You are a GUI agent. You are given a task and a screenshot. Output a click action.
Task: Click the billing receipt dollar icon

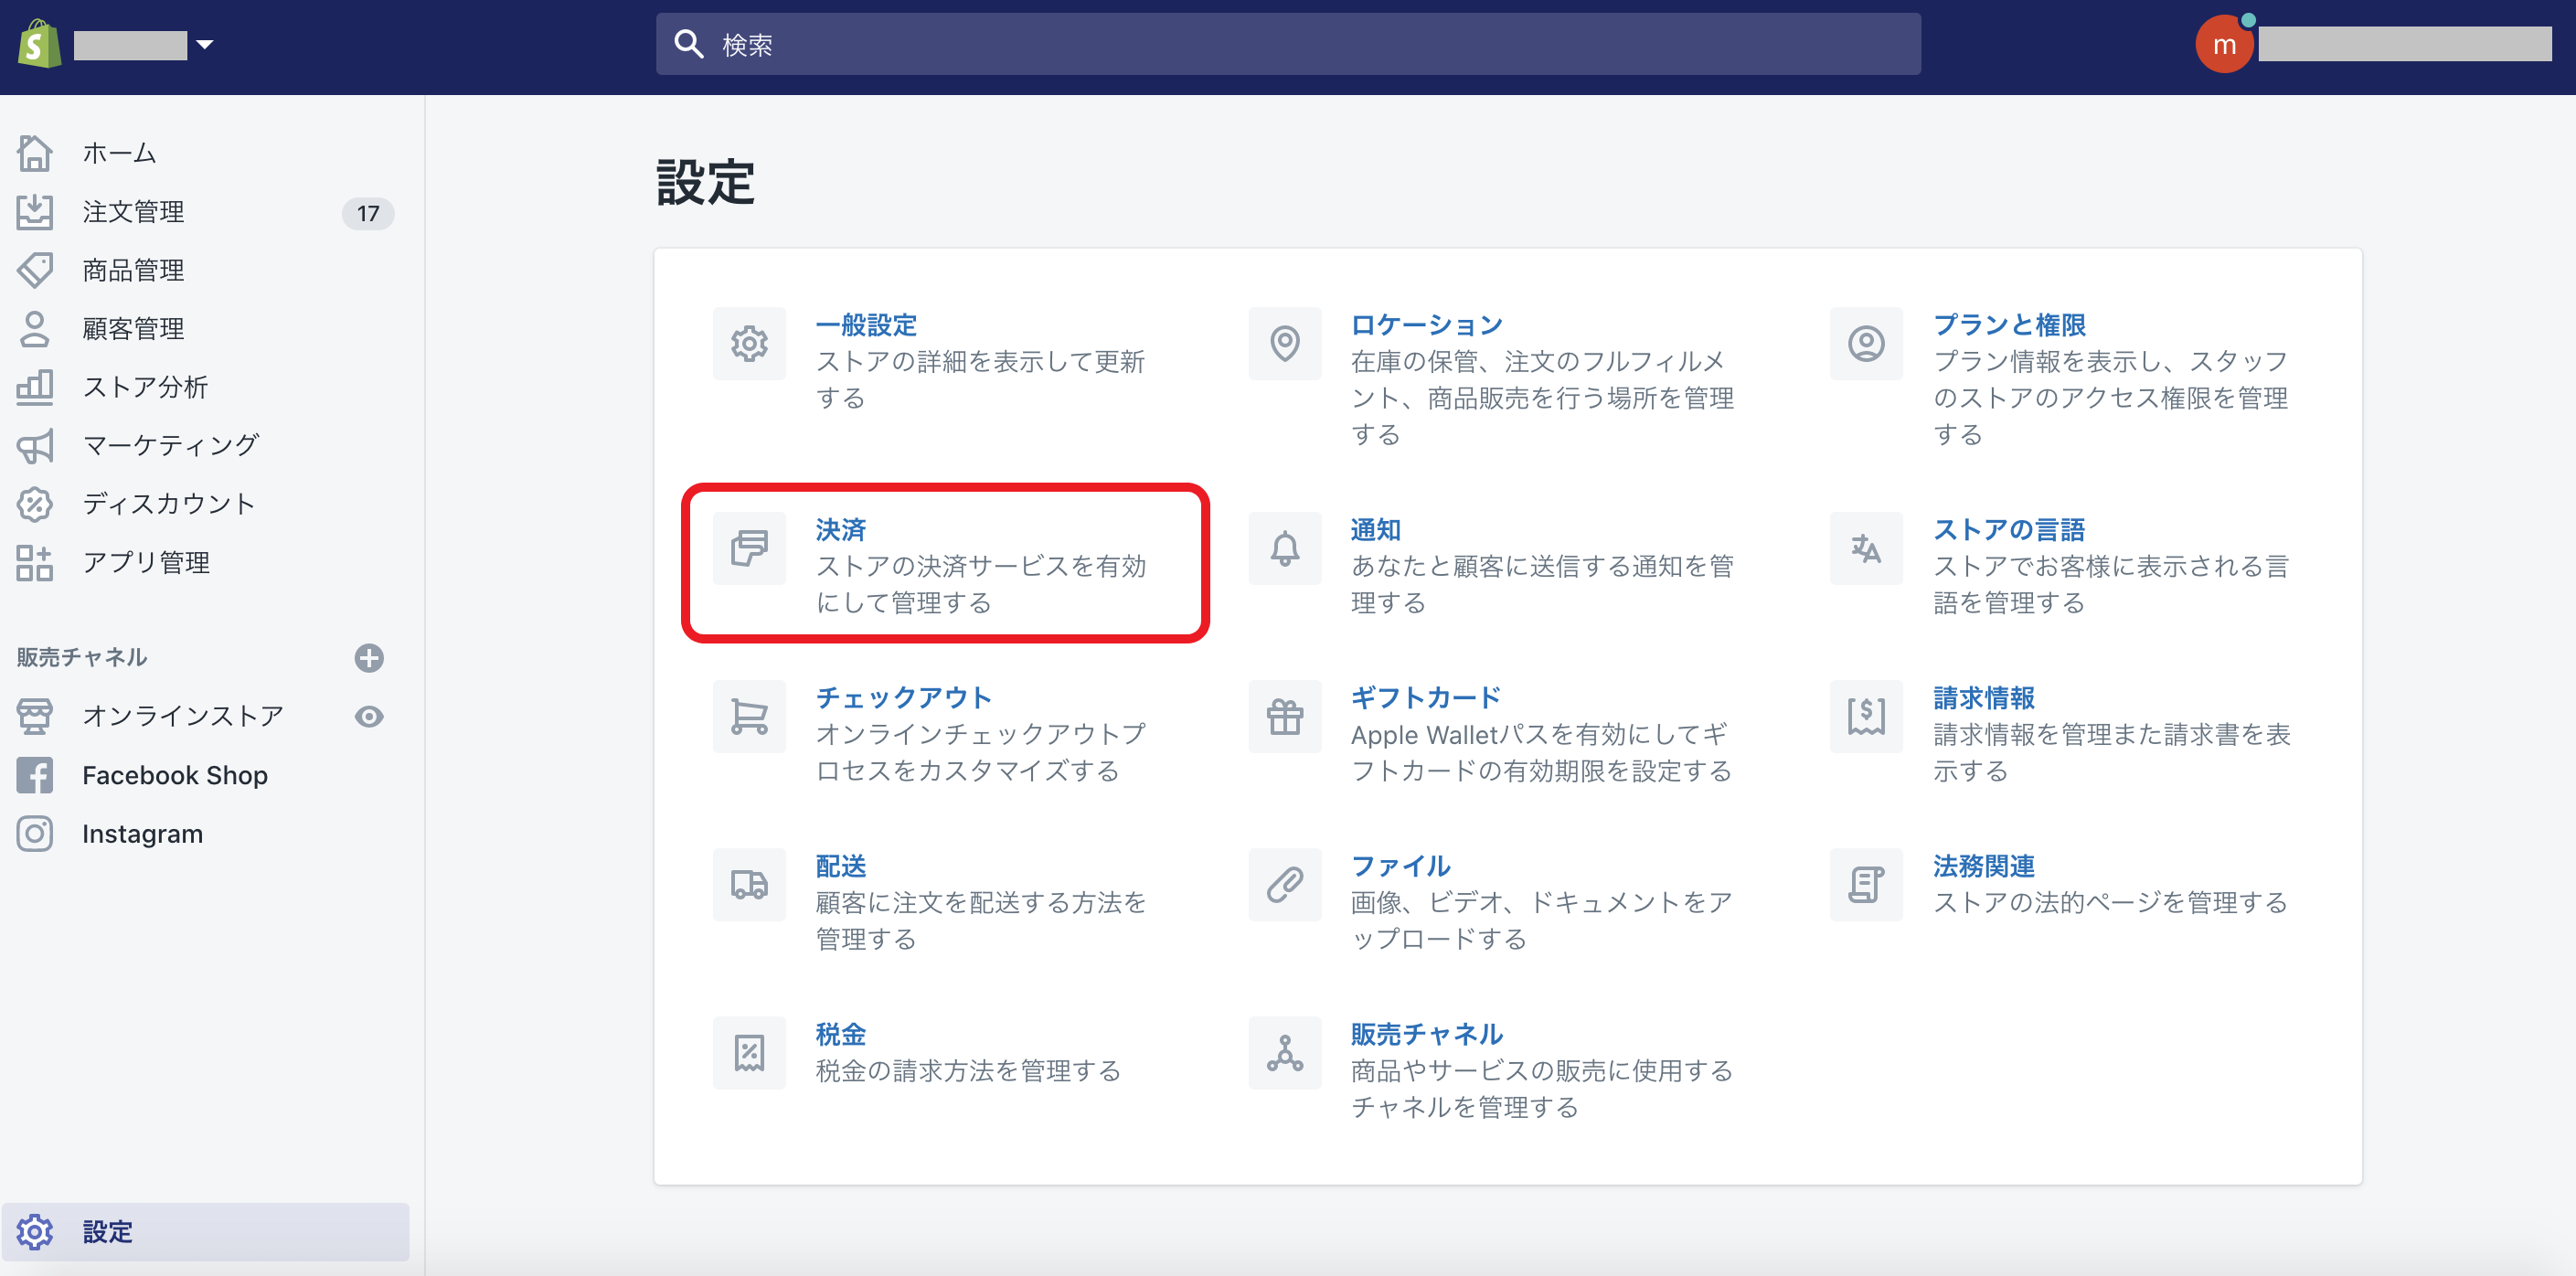tap(1866, 716)
